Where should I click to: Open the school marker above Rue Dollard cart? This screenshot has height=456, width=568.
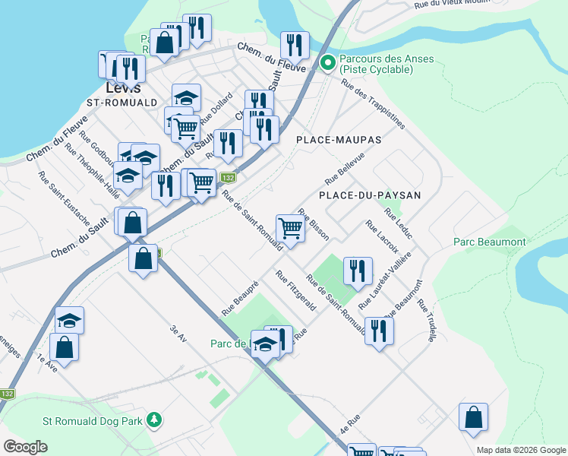186,97
